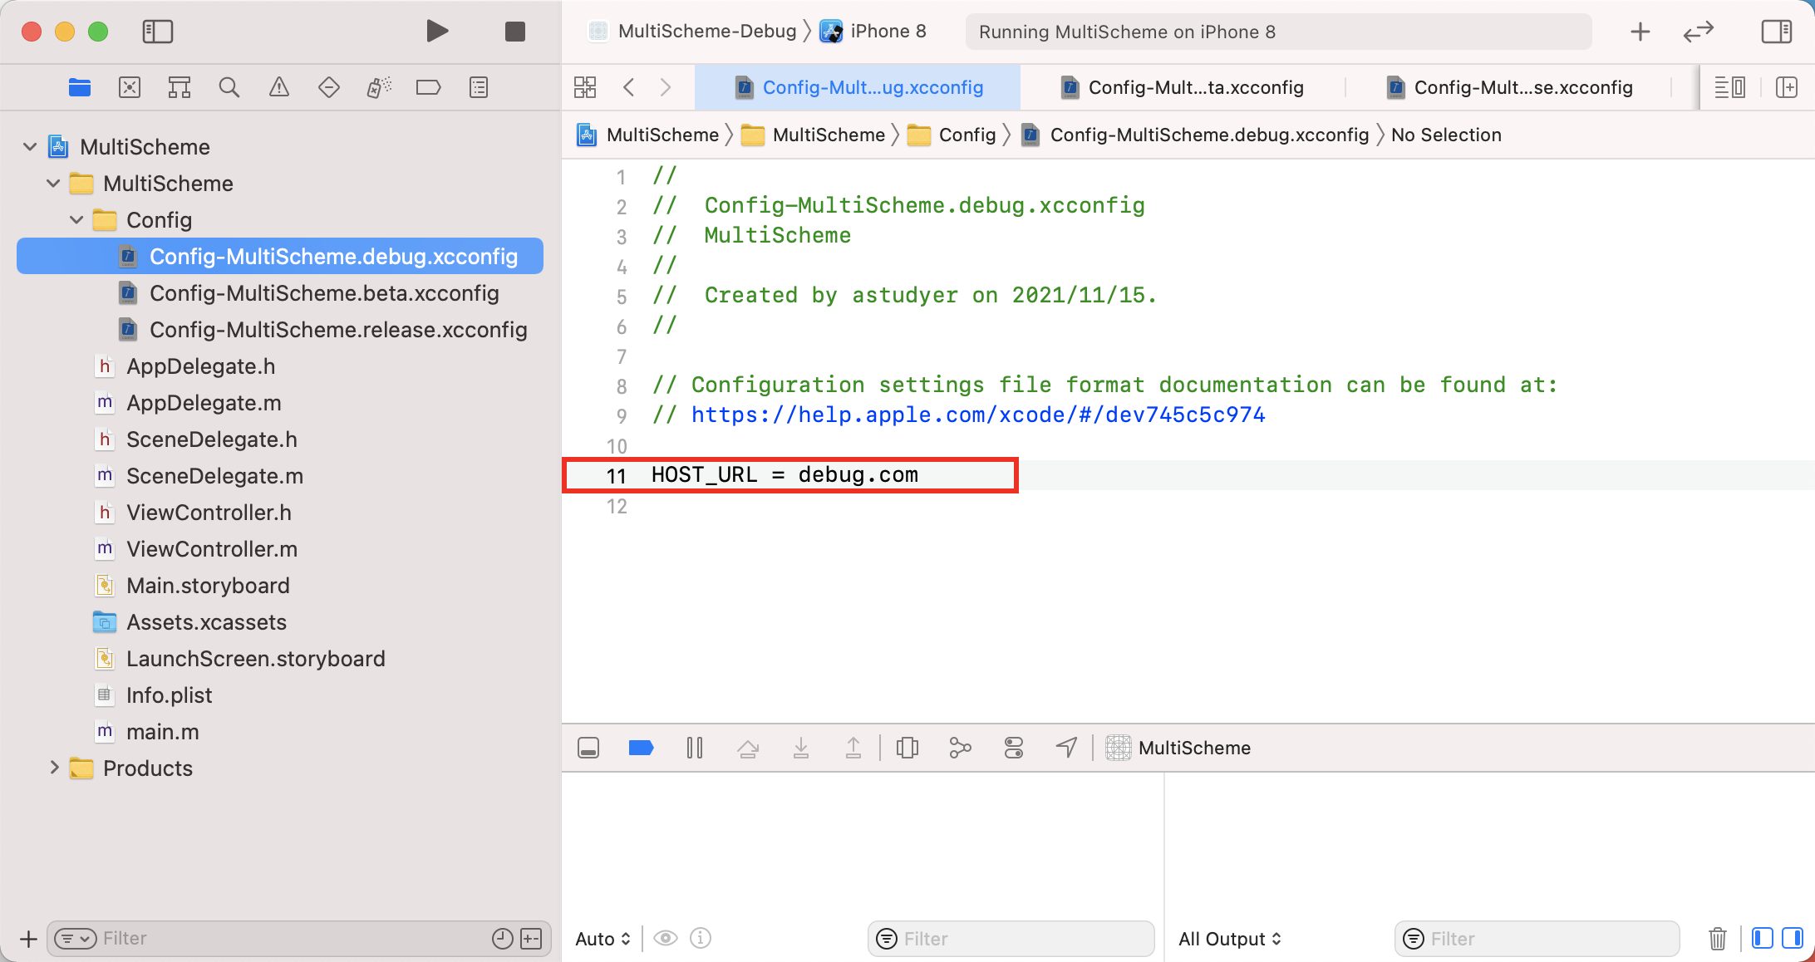1815x962 pixels.
Task: Open the Find navigator magnifier icon
Action: tap(229, 87)
